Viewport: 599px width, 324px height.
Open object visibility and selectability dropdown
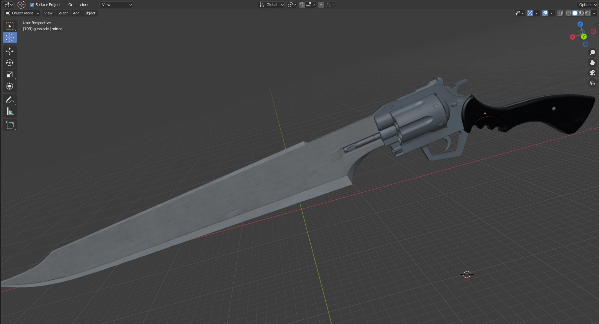tap(519, 13)
